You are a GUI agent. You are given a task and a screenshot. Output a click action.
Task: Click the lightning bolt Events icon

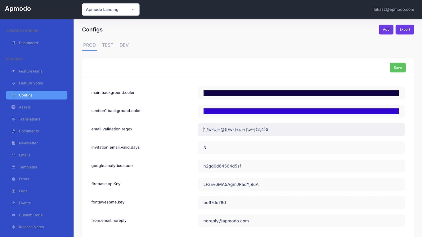(13, 203)
